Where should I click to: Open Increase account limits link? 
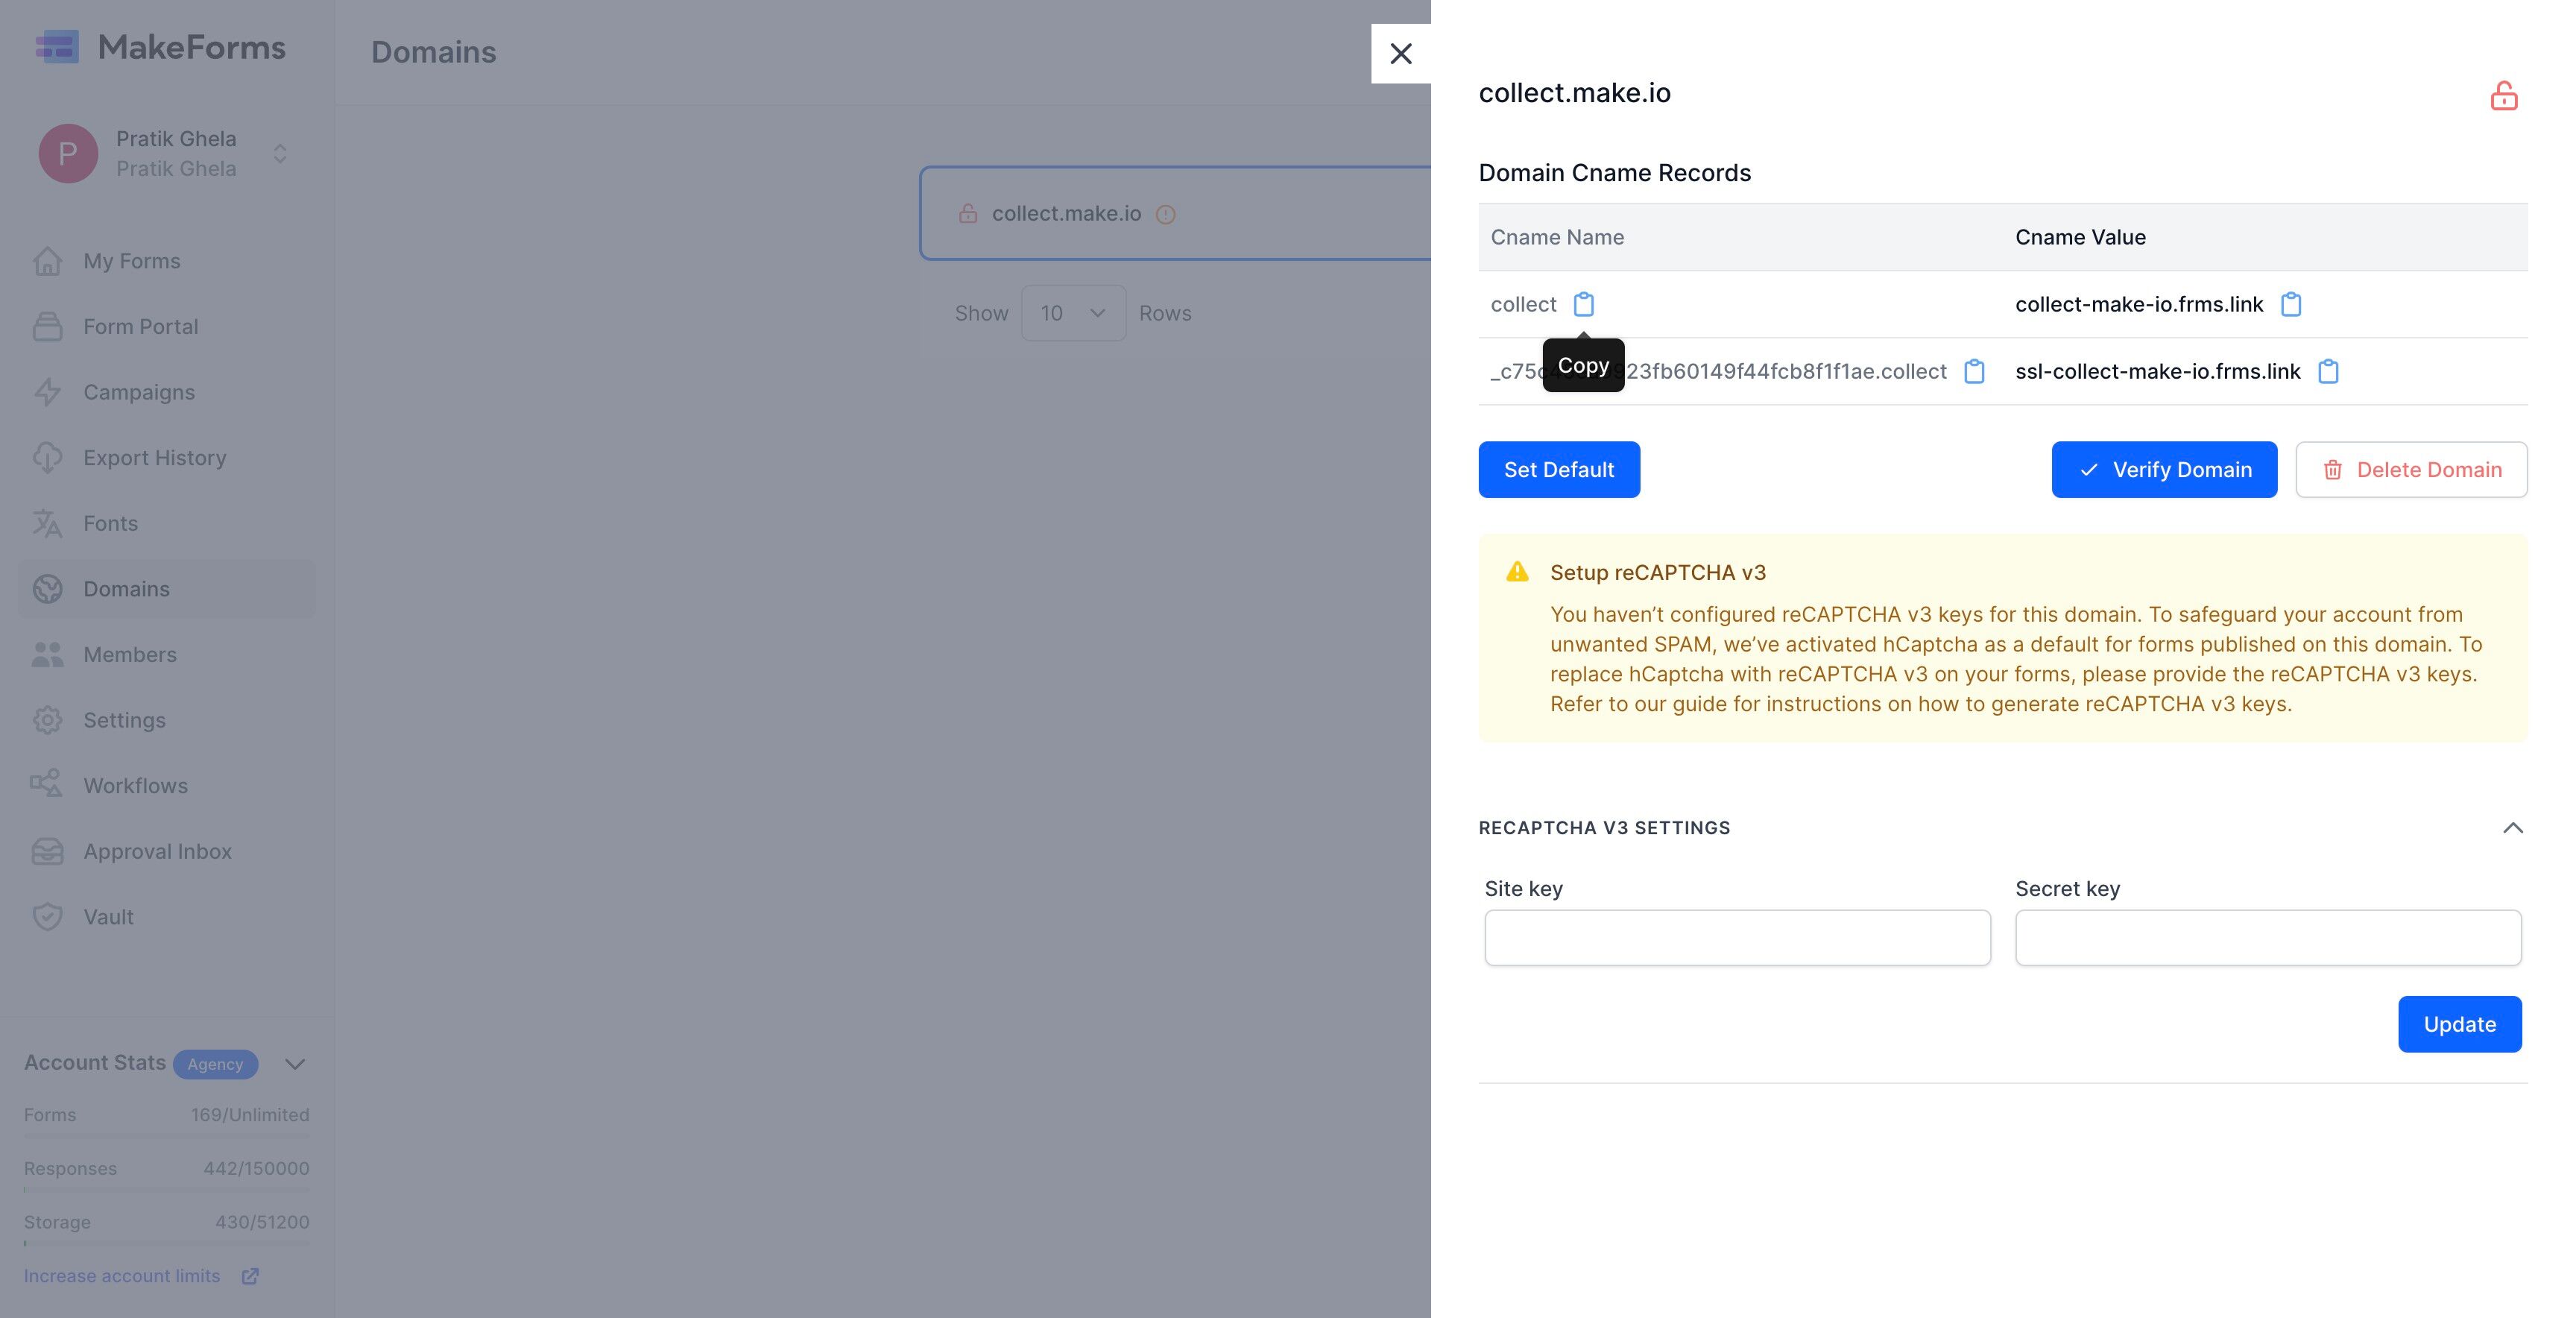point(122,1276)
